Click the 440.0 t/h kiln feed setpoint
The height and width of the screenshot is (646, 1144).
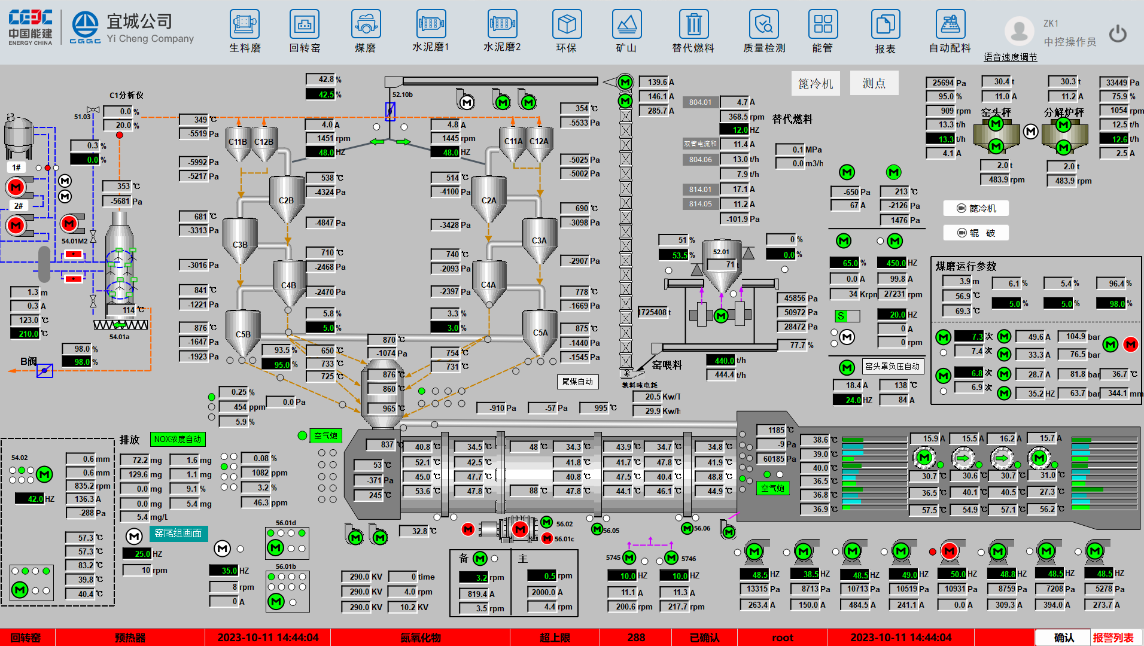(x=721, y=361)
